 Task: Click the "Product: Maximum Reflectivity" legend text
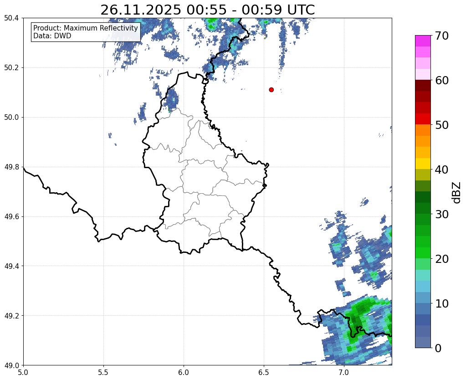coord(86,28)
